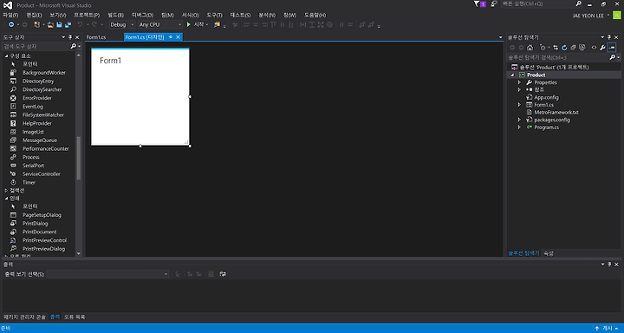This screenshot has width=624, height=333.
Task: Click the clear output icon in output toolbar
Action: pyautogui.click(x=211, y=274)
